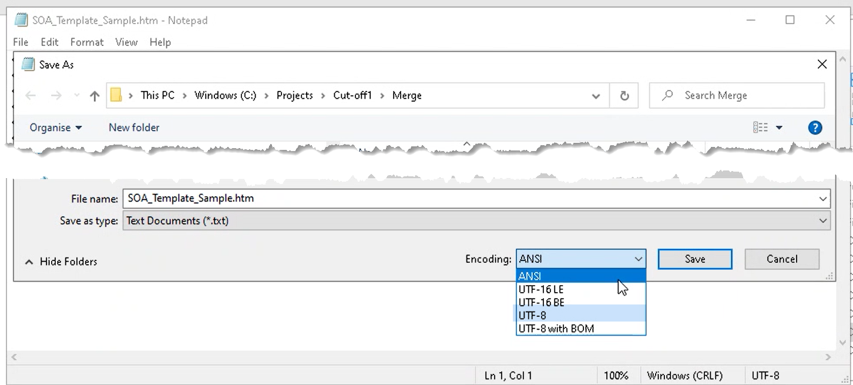The height and width of the screenshot is (385, 853).
Task: Click 'Projects' in the address path
Action: tap(295, 95)
